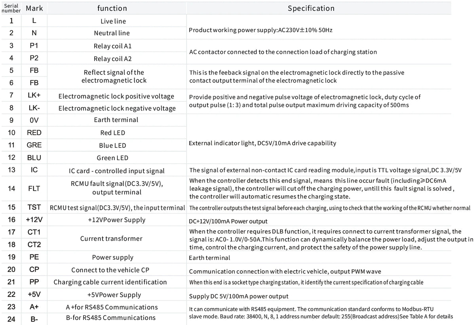Select the 'Charging cable current identification' text
The width and height of the screenshot is (475, 325).
[110, 282]
